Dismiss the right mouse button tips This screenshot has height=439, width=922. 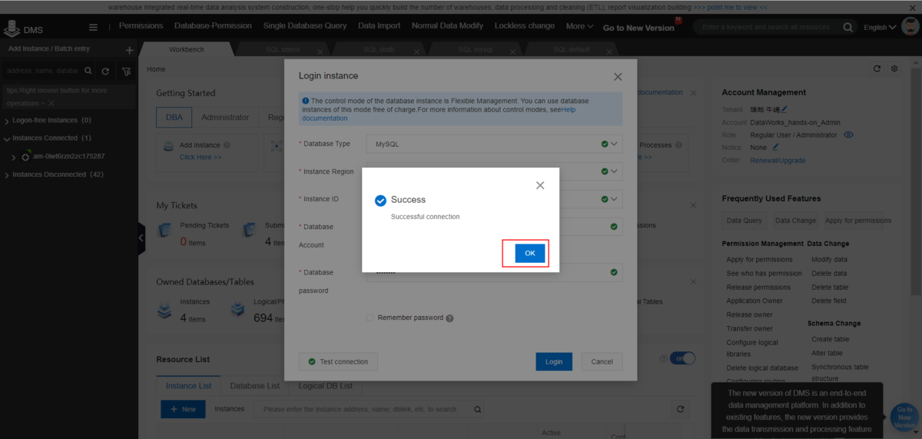pos(51,103)
